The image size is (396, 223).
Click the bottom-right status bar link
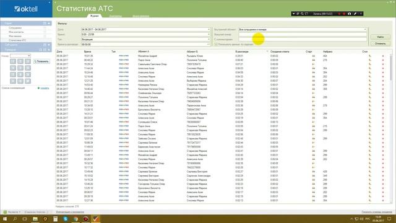point(377,212)
